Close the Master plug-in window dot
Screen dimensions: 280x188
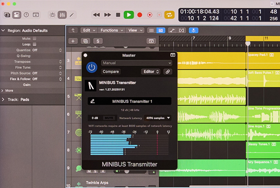[85, 55]
